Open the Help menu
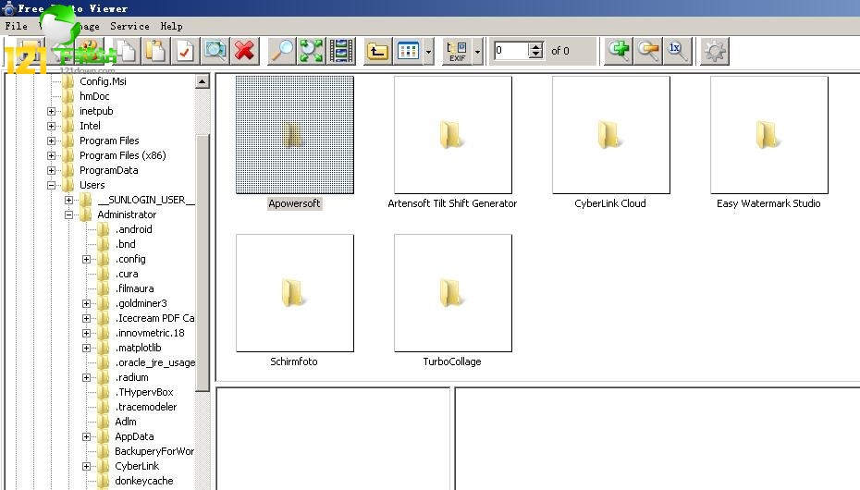This screenshot has height=490, width=860. tap(171, 26)
